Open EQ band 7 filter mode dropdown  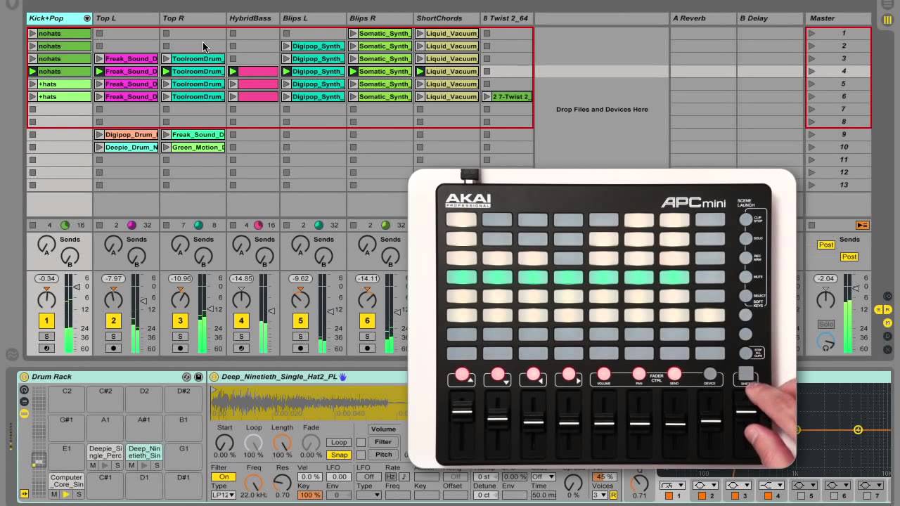click(x=872, y=486)
